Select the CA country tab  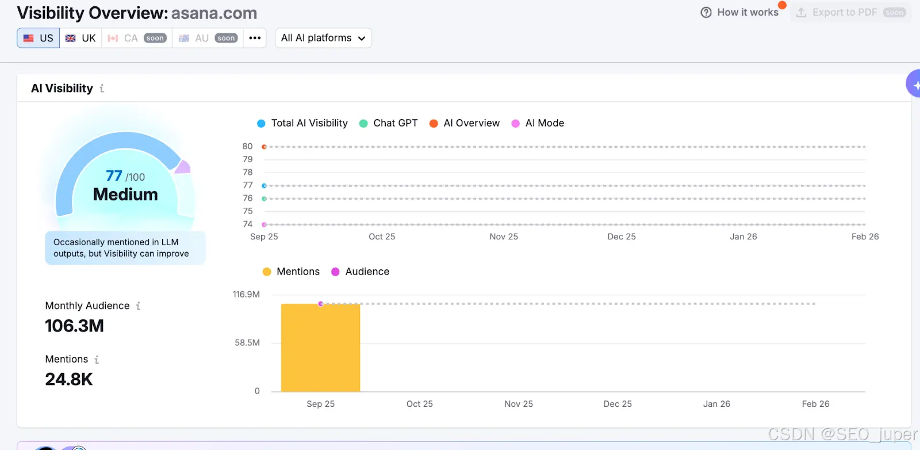(137, 38)
